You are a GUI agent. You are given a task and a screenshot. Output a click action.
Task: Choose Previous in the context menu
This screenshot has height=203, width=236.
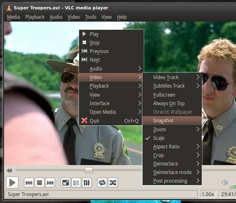(x=111, y=51)
